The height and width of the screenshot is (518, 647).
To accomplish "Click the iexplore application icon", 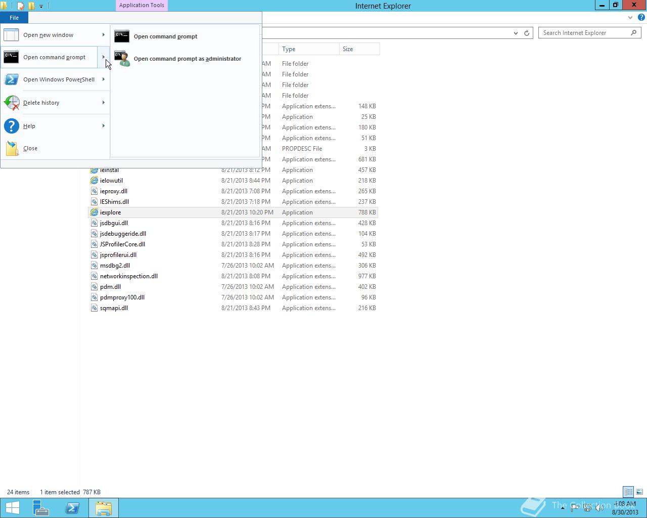I will (94, 212).
